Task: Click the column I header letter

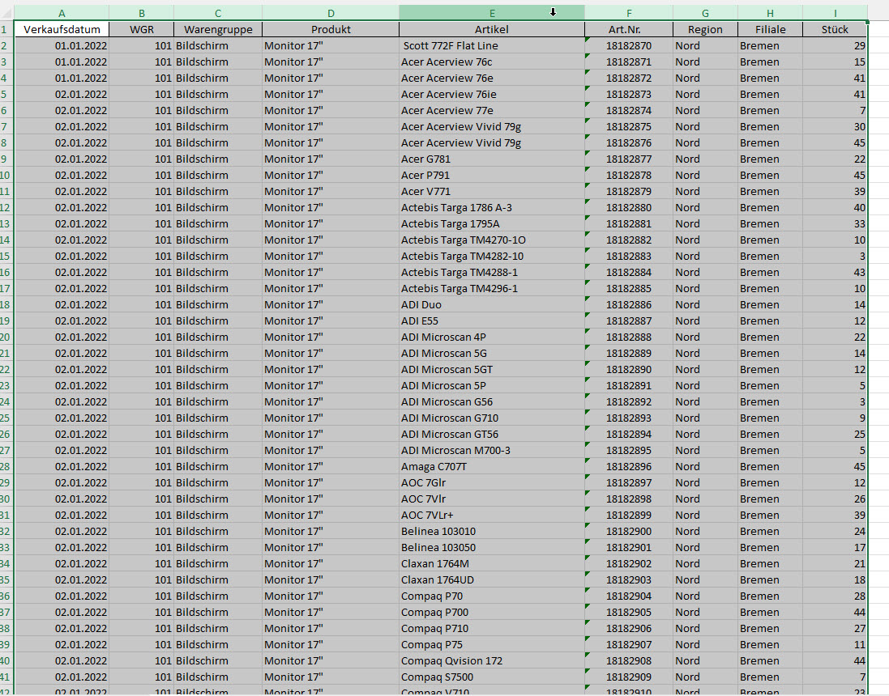Action: tap(835, 12)
